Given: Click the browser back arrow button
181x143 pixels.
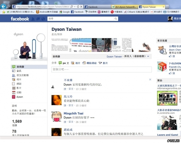Looking at the screenshot, I should click(3, 6).
